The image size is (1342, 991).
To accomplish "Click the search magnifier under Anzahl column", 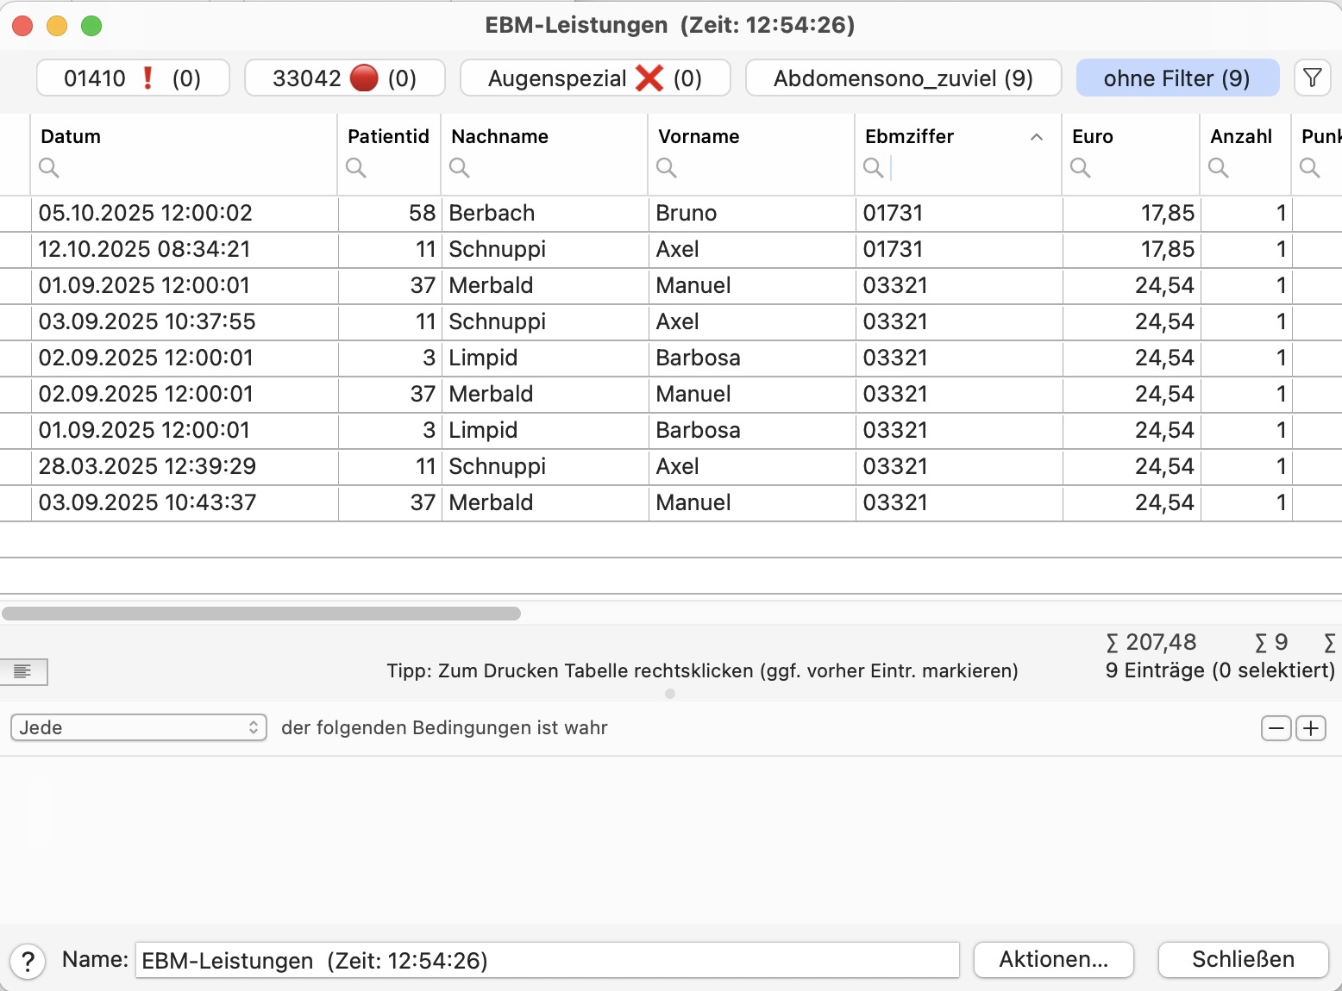I will pos(1219,168).
